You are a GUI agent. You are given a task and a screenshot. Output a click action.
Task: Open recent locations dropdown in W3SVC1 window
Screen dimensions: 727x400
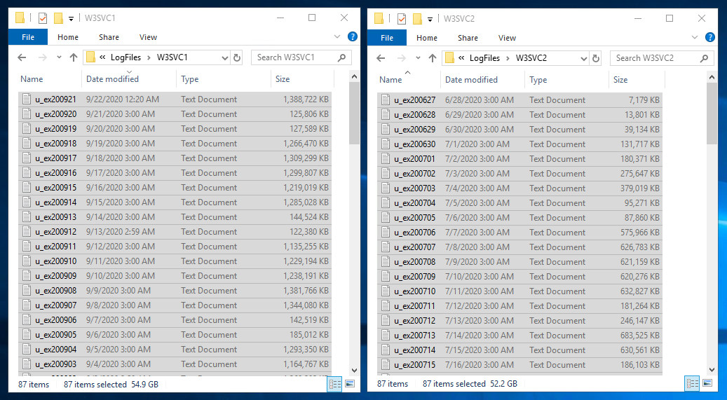point(59,57)
